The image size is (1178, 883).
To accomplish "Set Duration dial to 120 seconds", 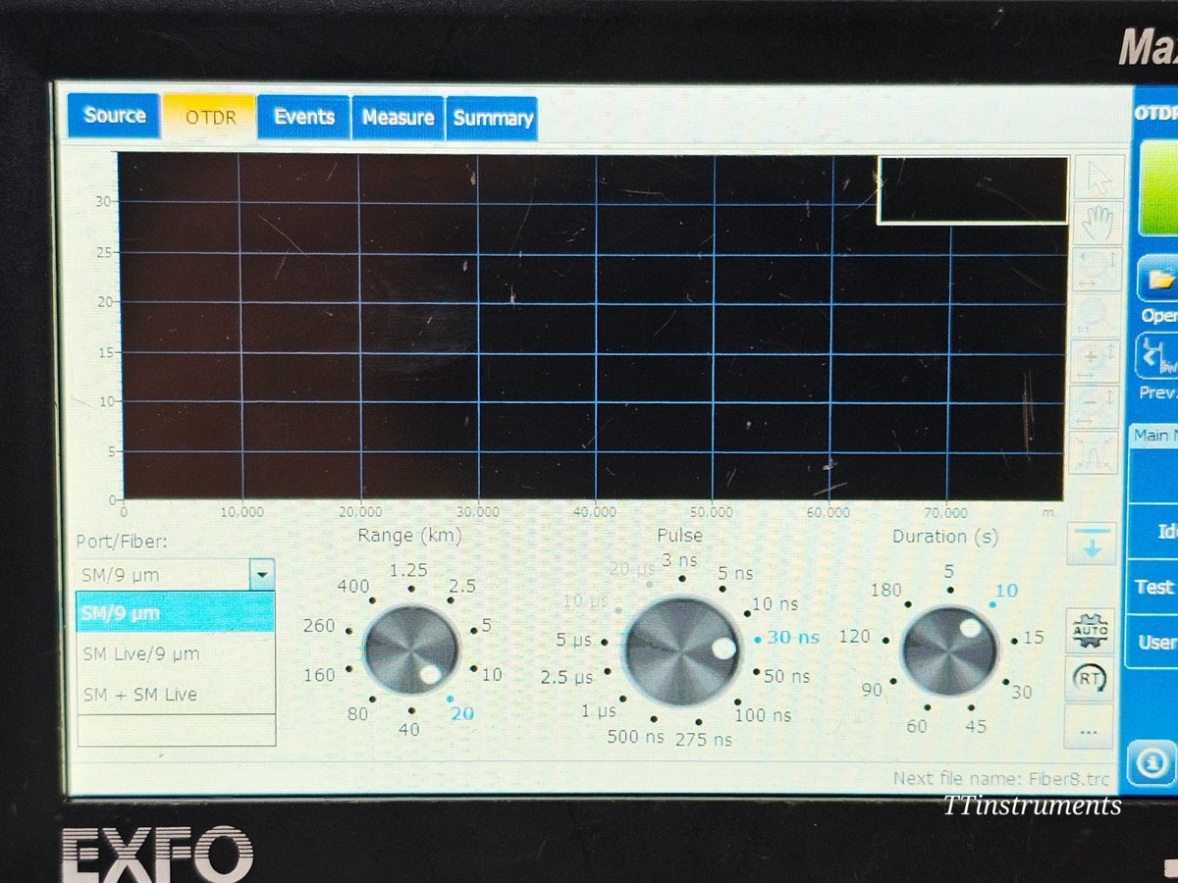I will click(x=854, y=637).
